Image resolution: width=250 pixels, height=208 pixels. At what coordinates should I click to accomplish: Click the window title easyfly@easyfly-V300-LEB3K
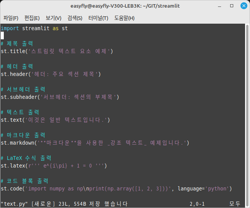[x=125, y=6]
